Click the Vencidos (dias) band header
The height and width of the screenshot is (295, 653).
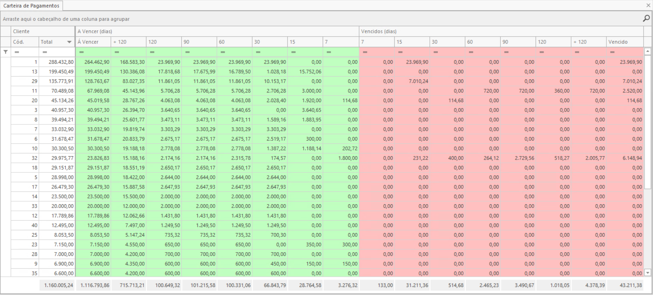pyautogui.click(x=501, y=31)
